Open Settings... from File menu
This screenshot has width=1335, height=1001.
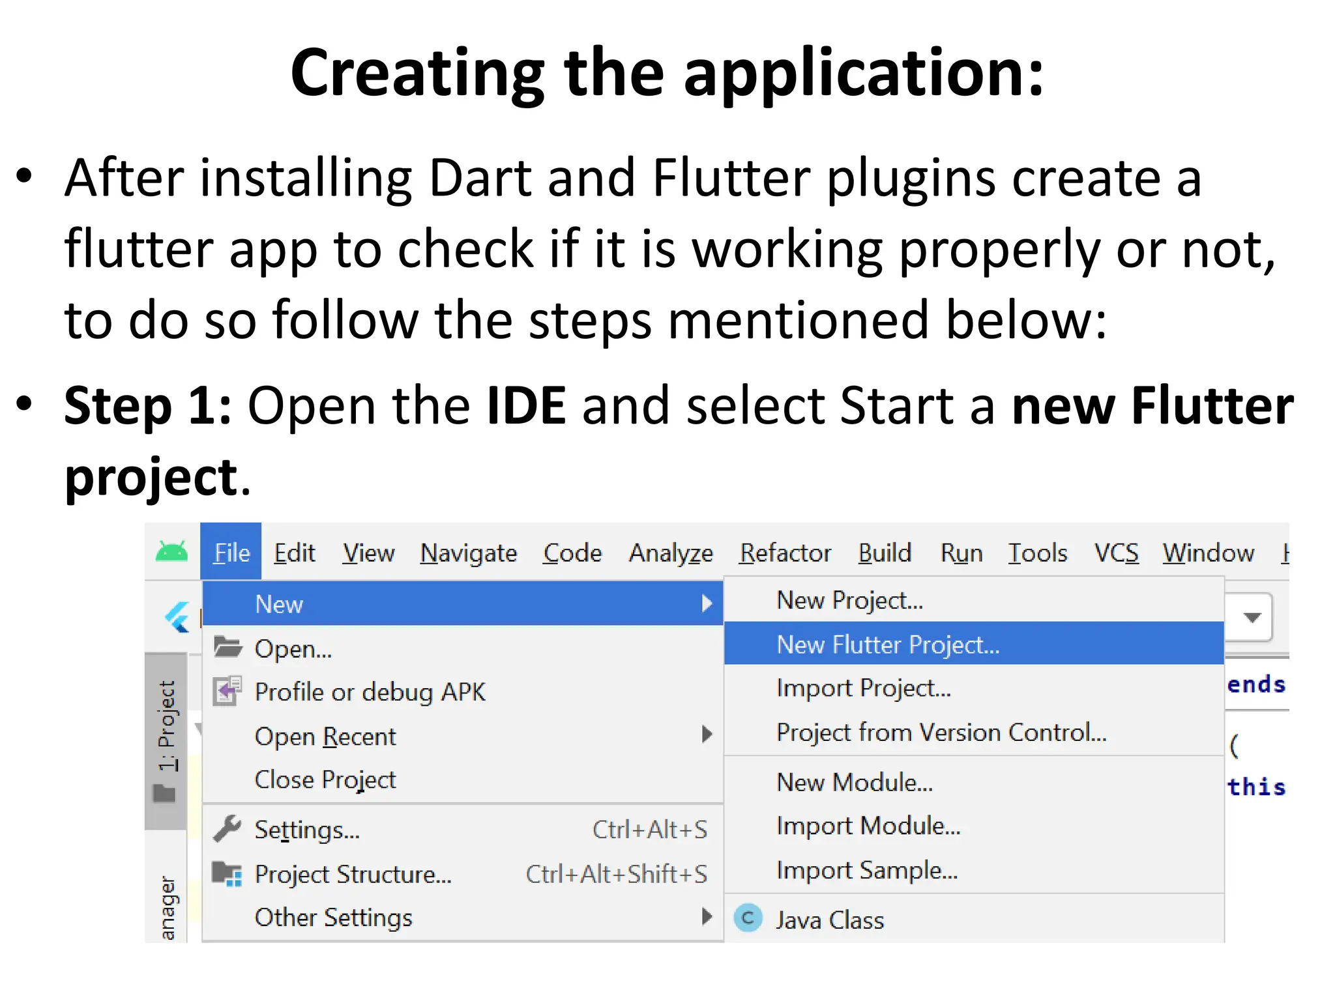(x=463, y=830)
